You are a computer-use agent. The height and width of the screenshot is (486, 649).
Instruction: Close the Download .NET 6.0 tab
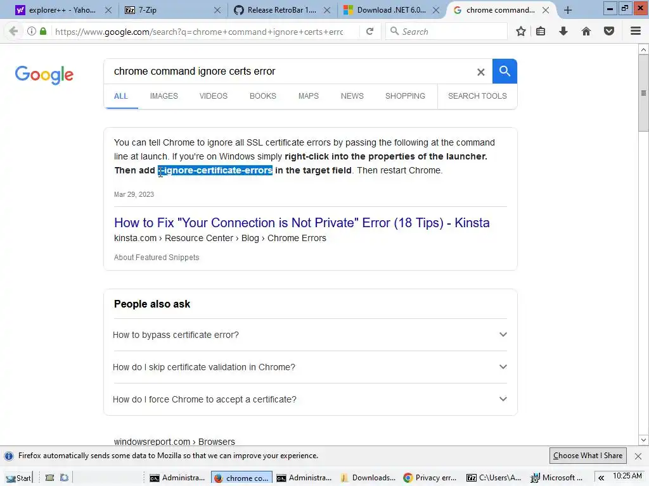[x=436, y=10]
